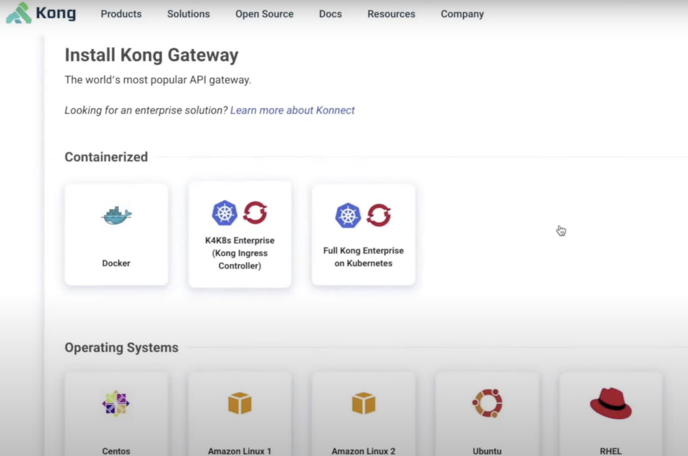The width and height of the screenshot is (688, 456).
Task: Open the Resources dropdown menu
Action: (x=391, y=14)
